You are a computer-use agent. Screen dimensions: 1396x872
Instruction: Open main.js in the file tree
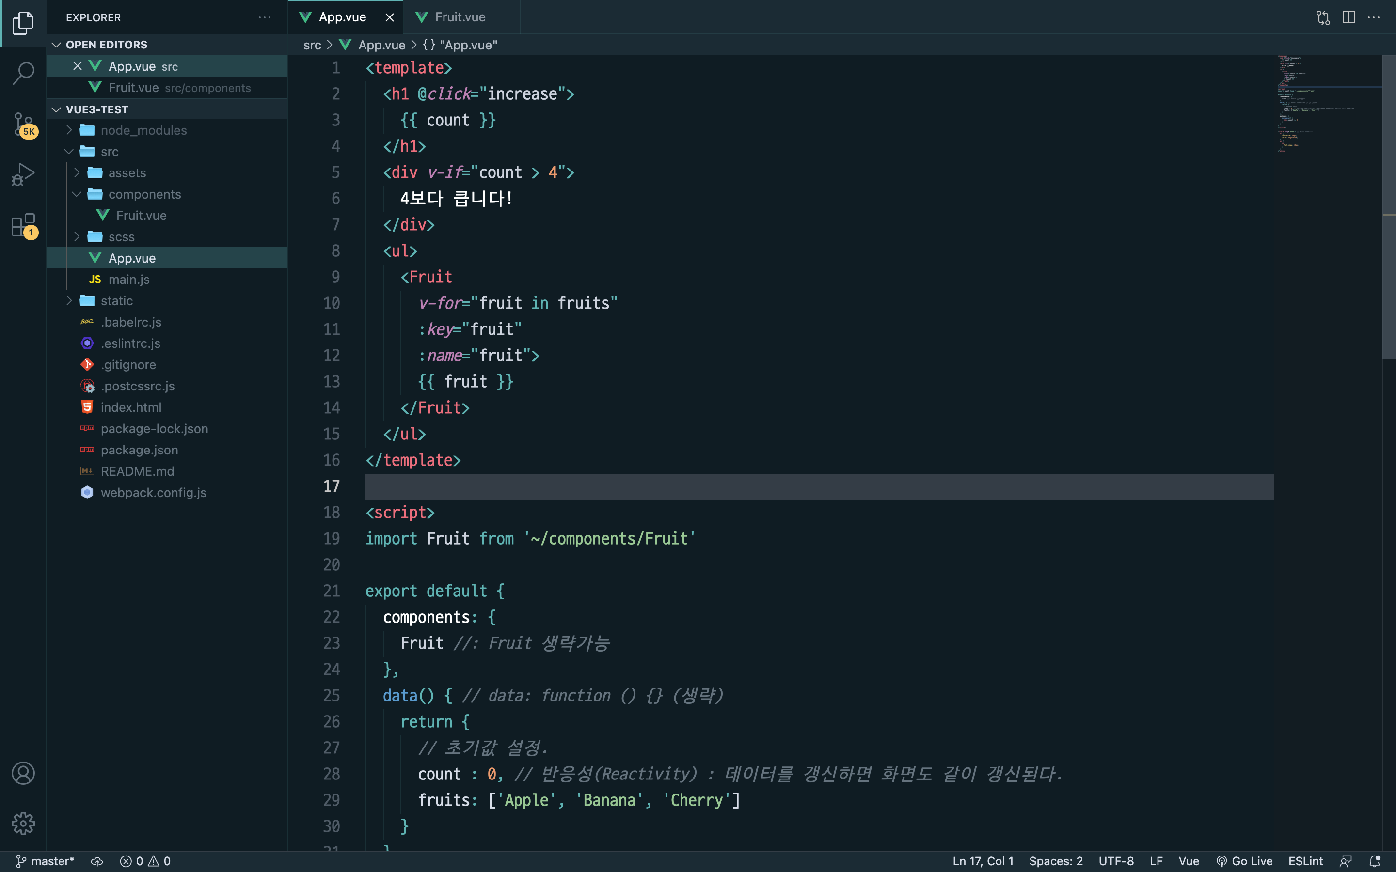(128, 280)
